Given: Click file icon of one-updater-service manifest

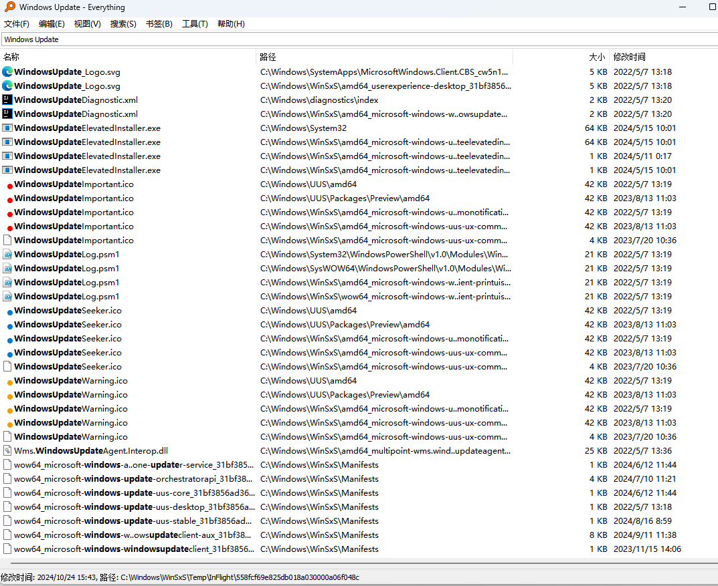Looking at the screenshot, I should point(7,464).
